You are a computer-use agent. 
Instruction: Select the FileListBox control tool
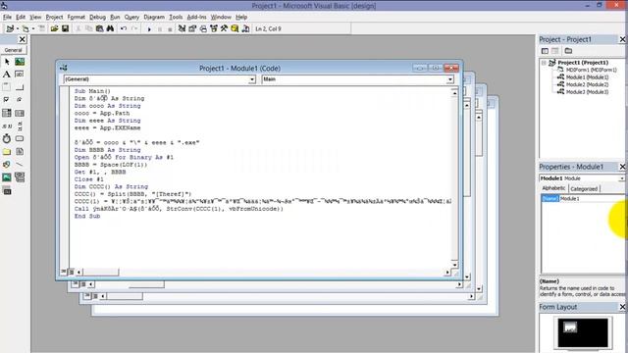[20, 152]
